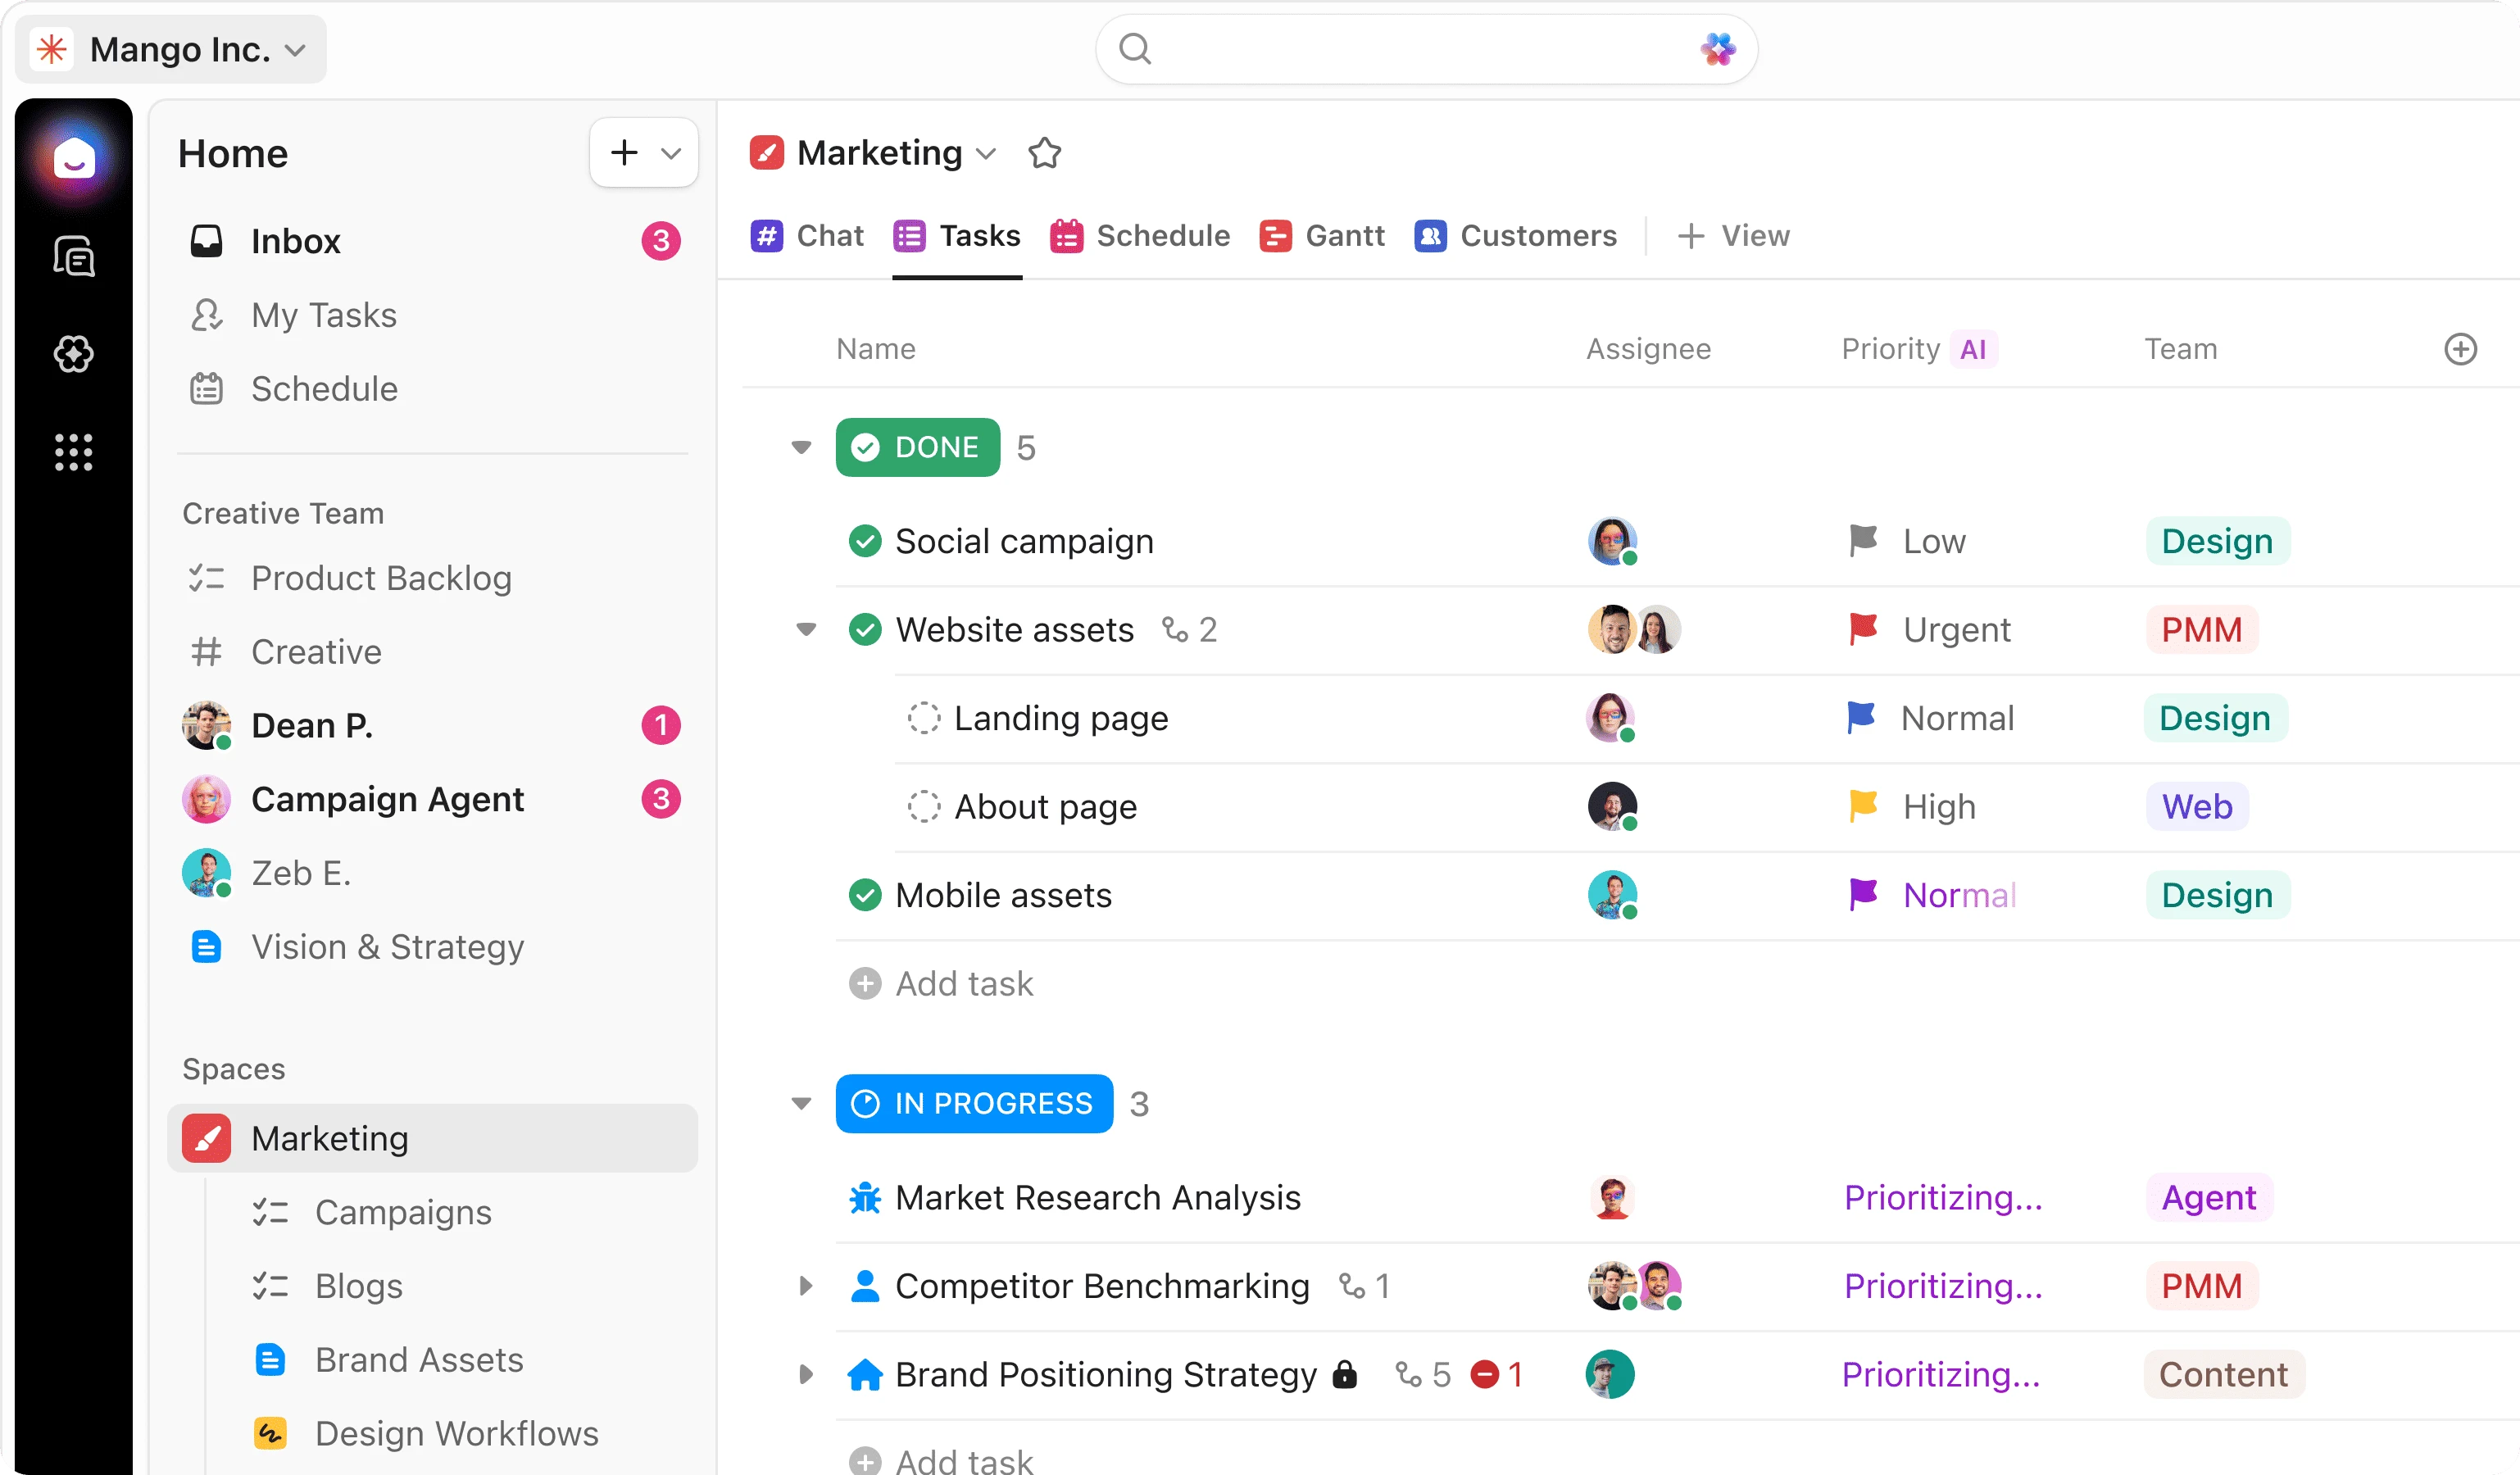
Task: Open the Tasks tab
Action: (956, 236)
